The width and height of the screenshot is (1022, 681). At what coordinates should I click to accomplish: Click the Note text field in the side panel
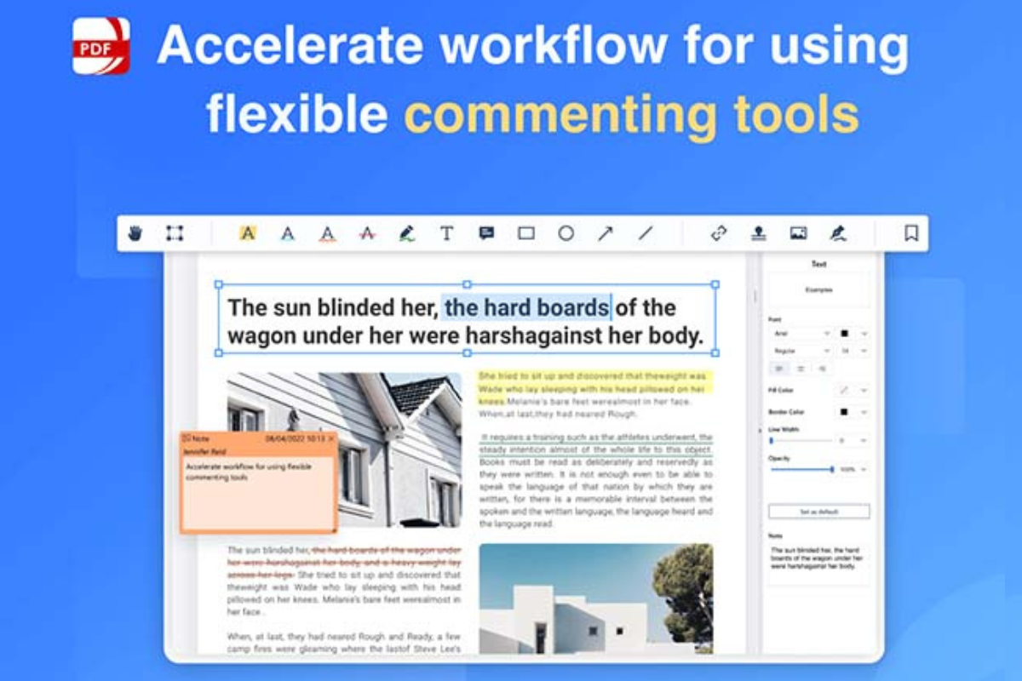818,563
